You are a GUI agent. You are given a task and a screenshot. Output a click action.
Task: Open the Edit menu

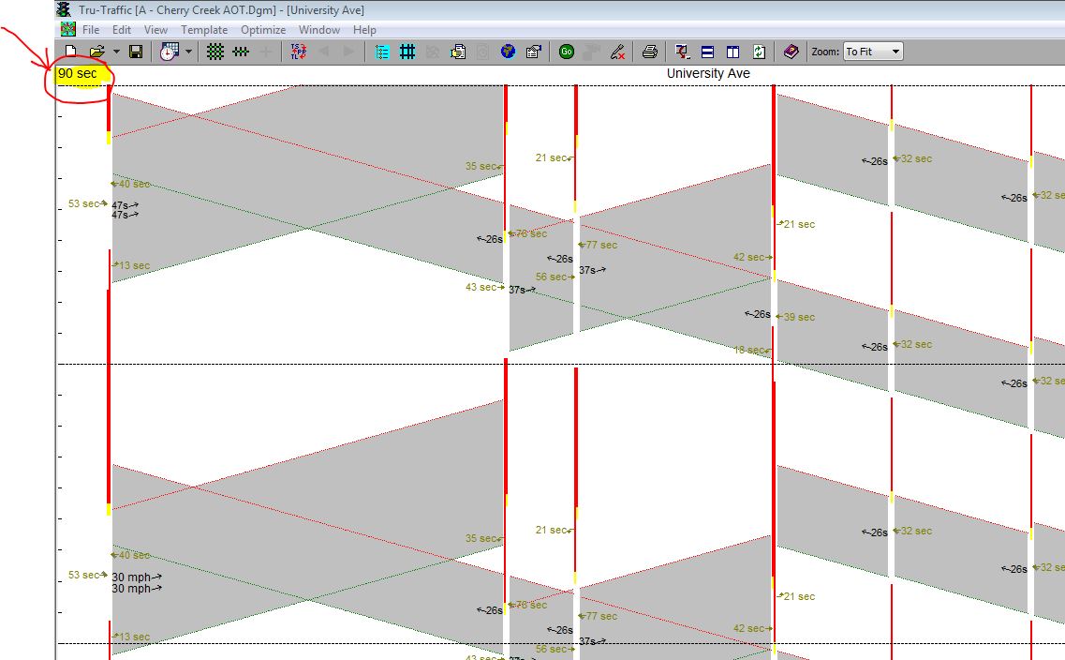click(x=122, y=30)
